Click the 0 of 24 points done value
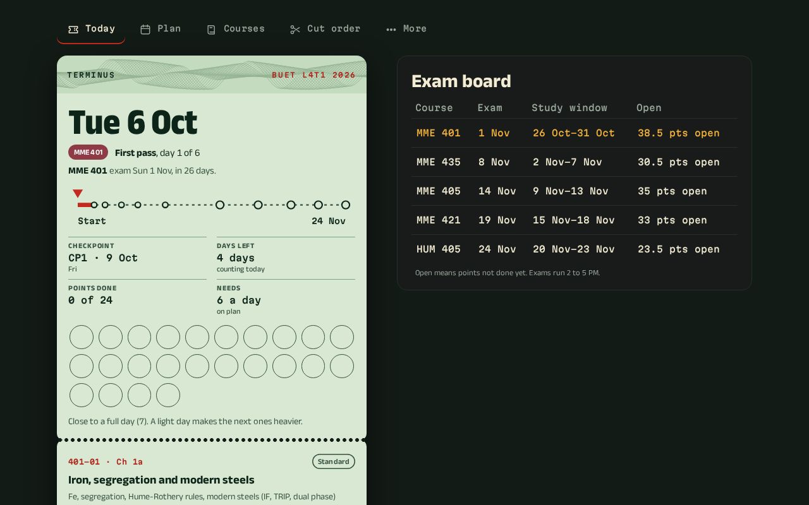This screenshot has height=505, width=809. [x=90, y=300]
